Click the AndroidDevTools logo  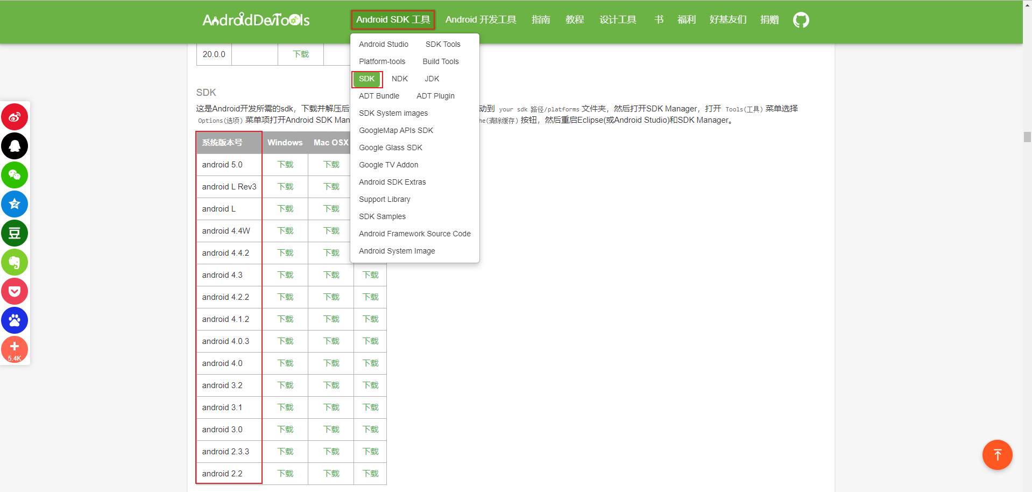256,20
